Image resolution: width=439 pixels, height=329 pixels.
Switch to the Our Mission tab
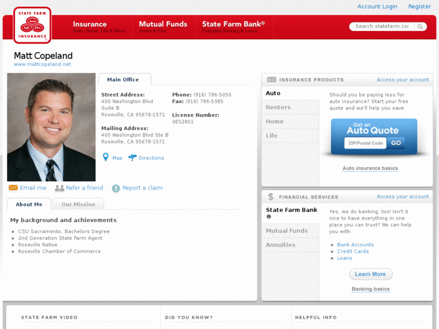(78, 204)
